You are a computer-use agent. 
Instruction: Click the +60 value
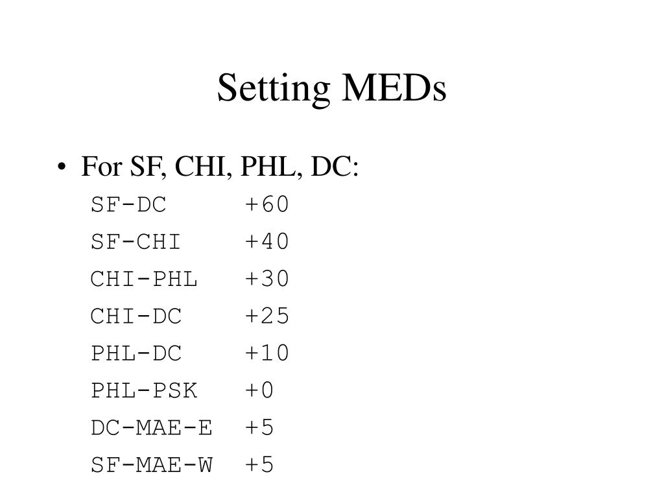click(x=267, y=204)
